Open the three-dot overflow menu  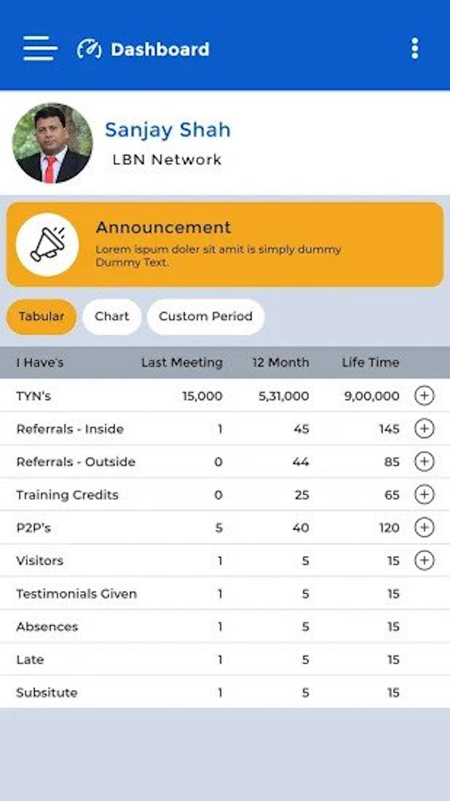pyautogui.click(x=415, y=48)
